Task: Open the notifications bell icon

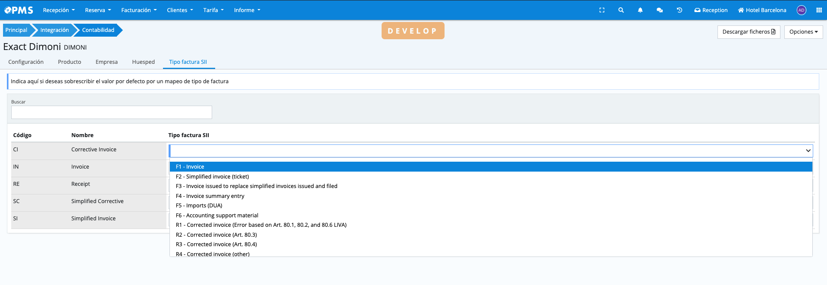Action: (x=640, y=10)
